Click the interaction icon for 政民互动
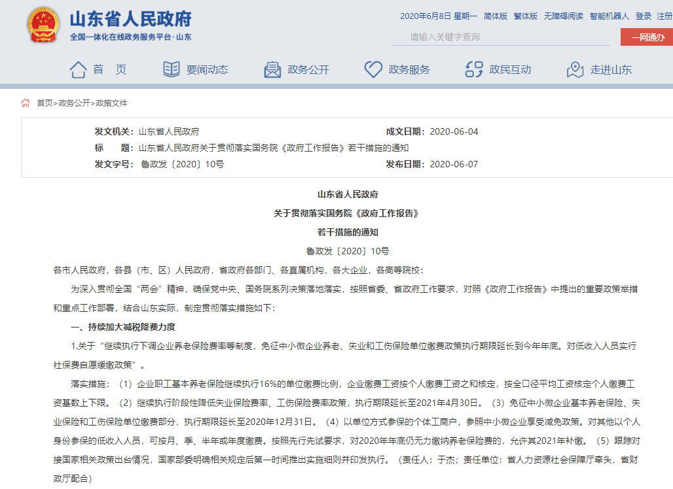 [473, 69]
